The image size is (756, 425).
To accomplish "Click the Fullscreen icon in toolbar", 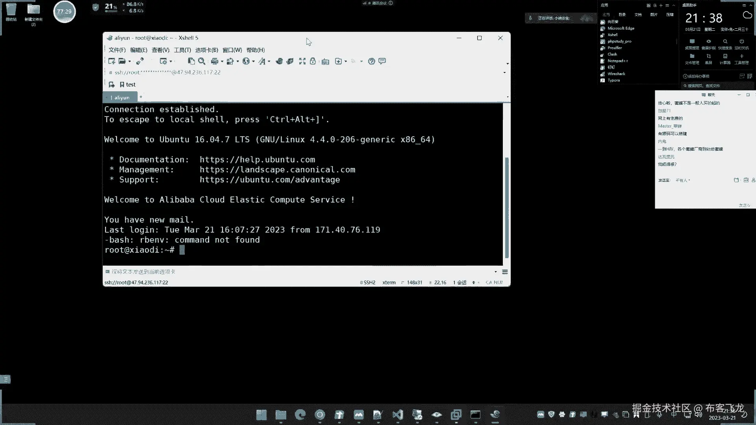I will point(302,61).
